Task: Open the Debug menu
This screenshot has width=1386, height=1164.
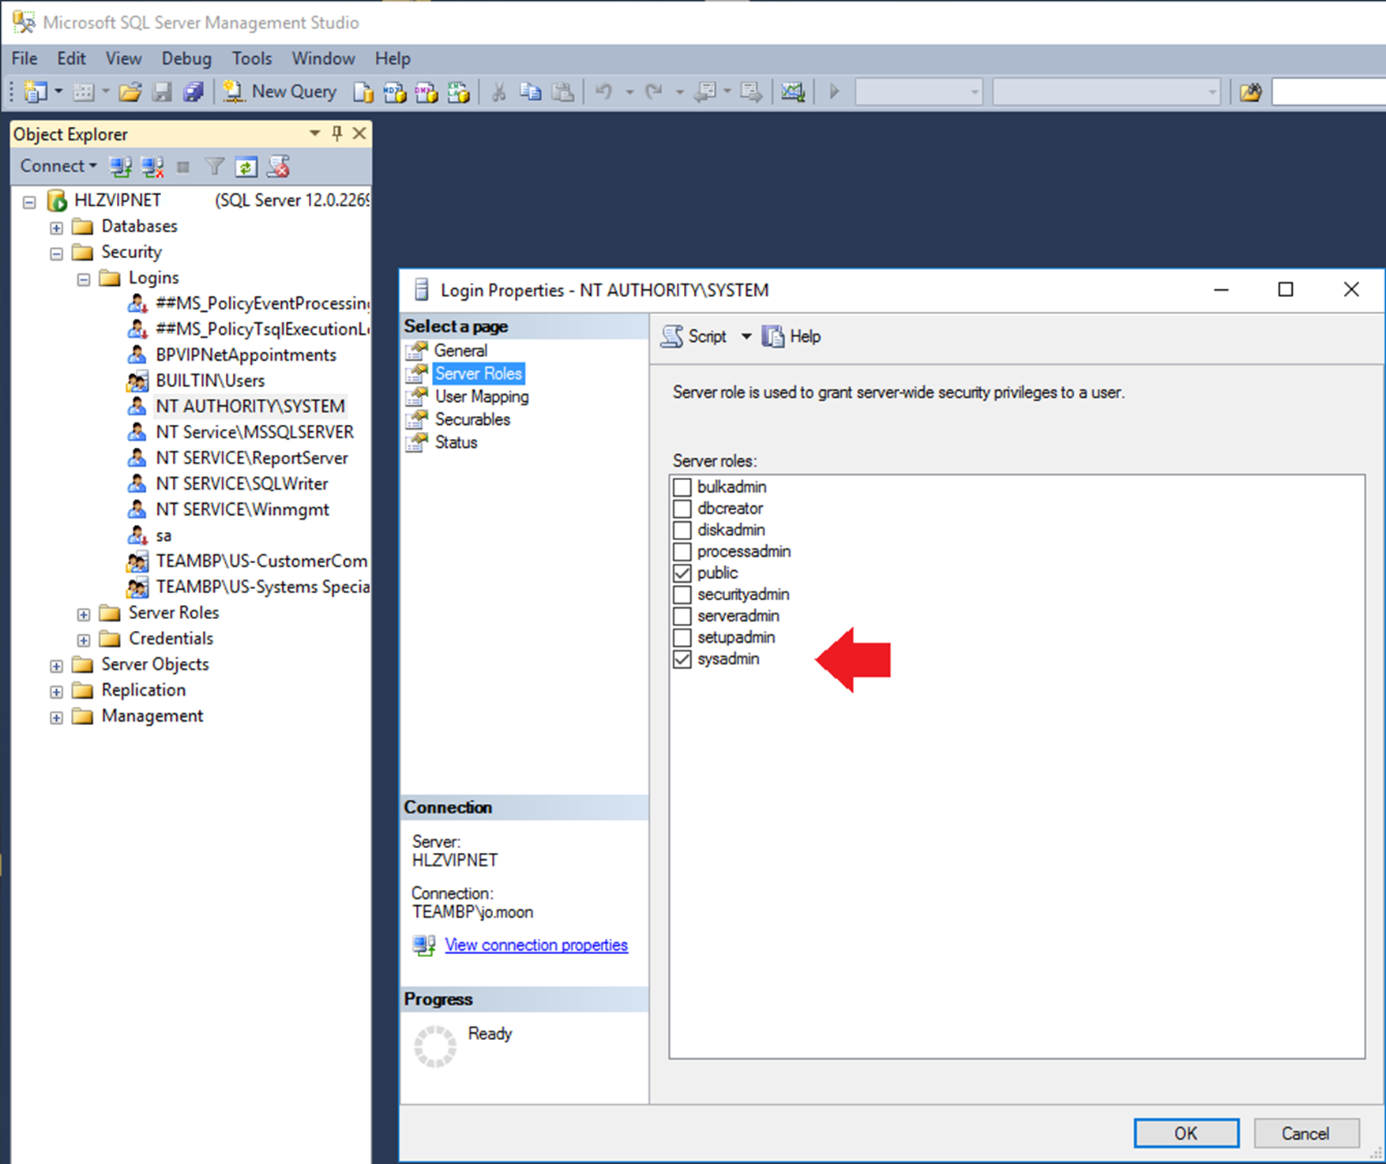Action: (x=186, y=58)
